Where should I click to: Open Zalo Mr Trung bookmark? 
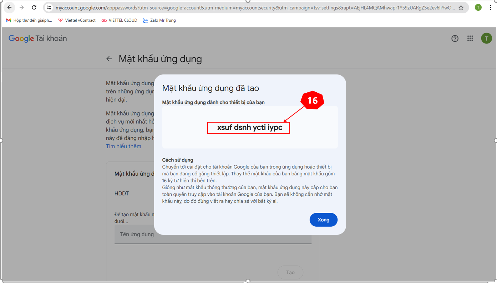(x=159, y=20)
